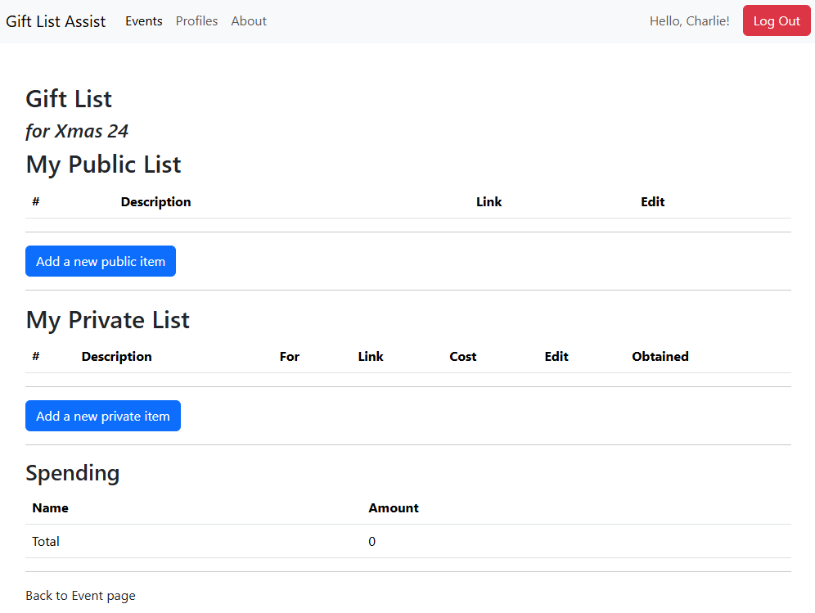This screenshot has width=815, height=613.
Task: Go to the Profiles page
Action: (196, 21)
